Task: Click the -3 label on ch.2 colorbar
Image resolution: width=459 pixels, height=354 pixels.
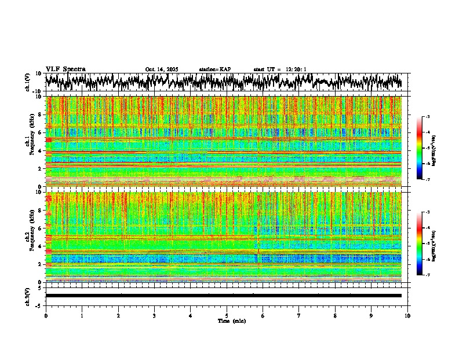Action: 427,212
